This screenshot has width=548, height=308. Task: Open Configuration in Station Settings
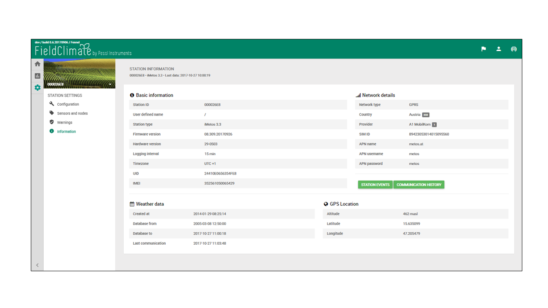(x=68, y=104)
